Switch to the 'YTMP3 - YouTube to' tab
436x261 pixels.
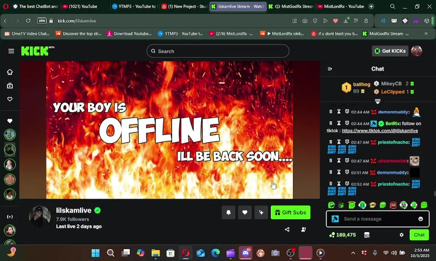point(134,6)
